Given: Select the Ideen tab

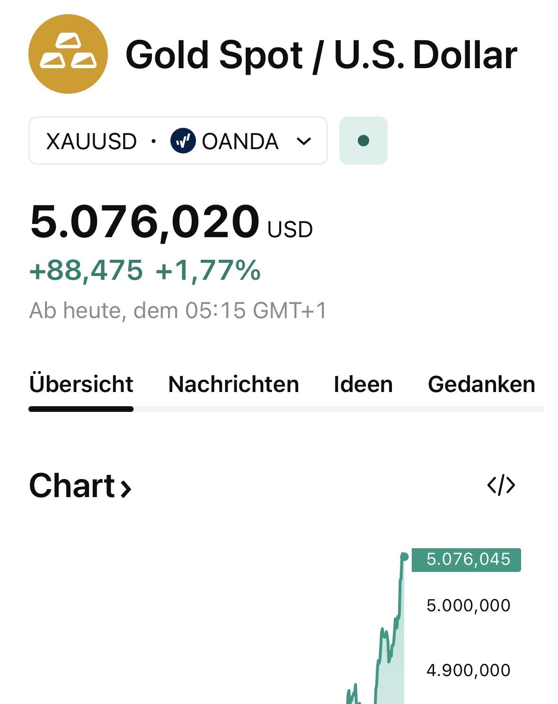Looking at the screenshot, I should point(363,384).
